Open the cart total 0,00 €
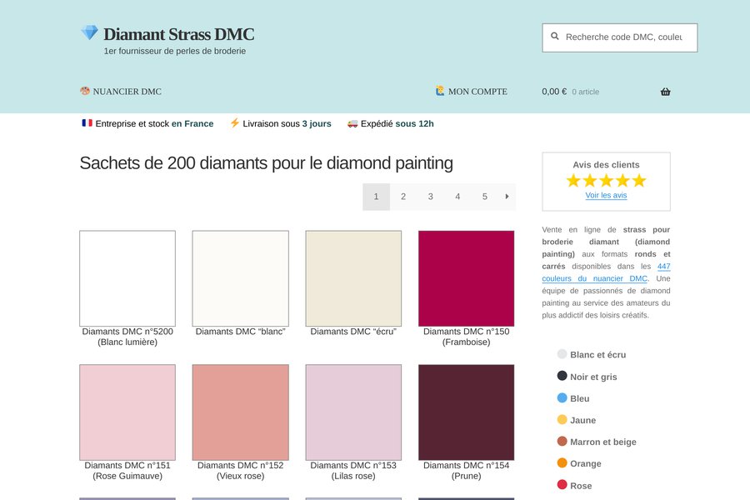 (x=554, y=92)
